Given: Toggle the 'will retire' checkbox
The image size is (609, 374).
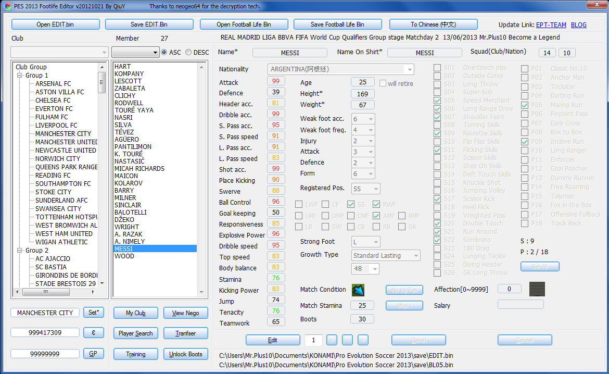Looking at the screenshot, I should click(x=383, y=83).
